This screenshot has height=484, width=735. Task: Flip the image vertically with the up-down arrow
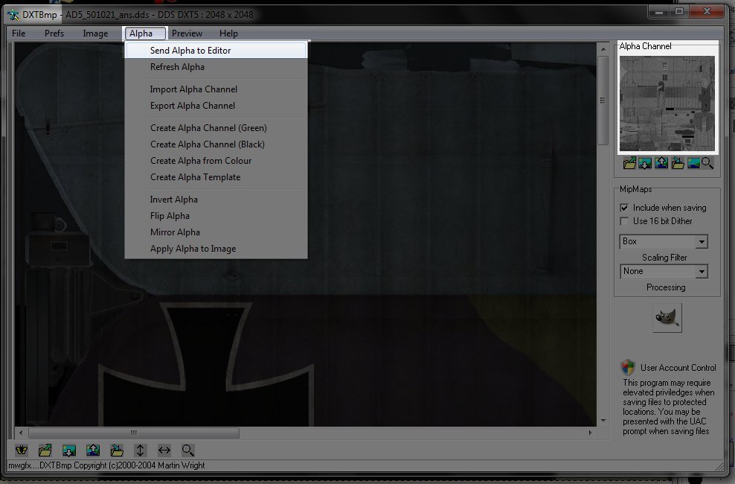pyautogui.click(x=140, y=450)
